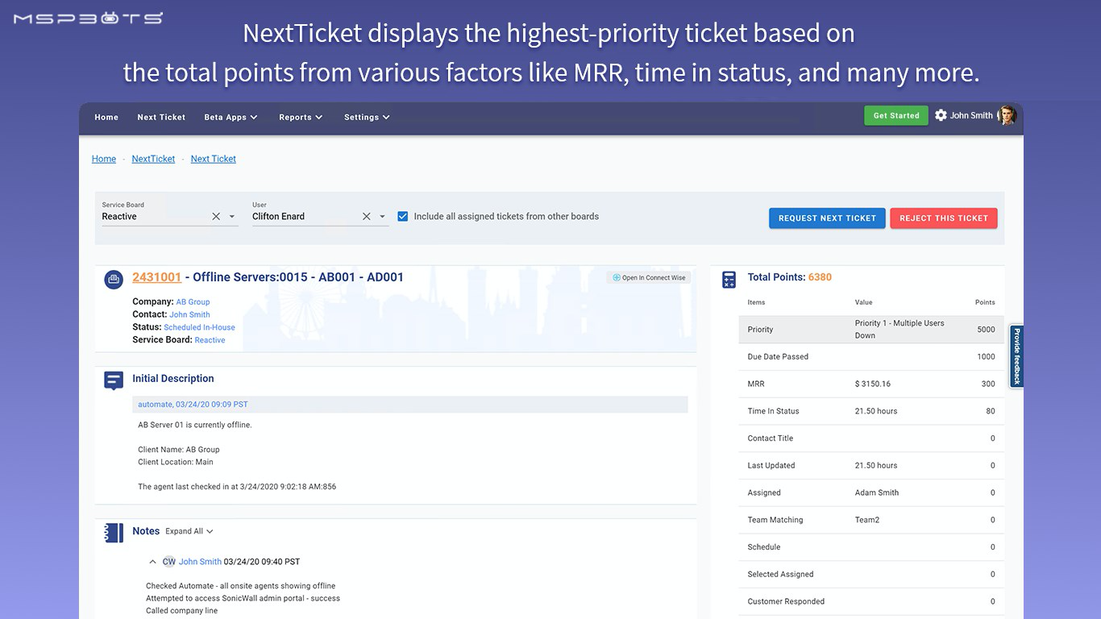The height and width of the screenshot is (619, 1101).
Task: Open ticket 2431001 link
Action: click(x=156, y=277)
